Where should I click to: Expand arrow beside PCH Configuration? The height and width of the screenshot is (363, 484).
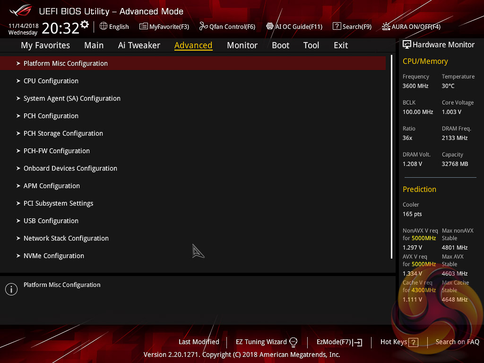pyautogui.click(x=18, y=116)
